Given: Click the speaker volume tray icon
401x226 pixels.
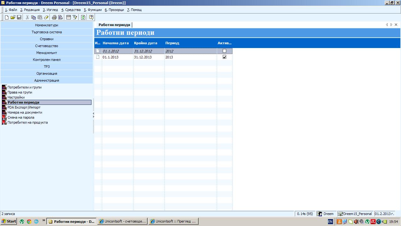Looking at the screenshot, I should point(362,222).
